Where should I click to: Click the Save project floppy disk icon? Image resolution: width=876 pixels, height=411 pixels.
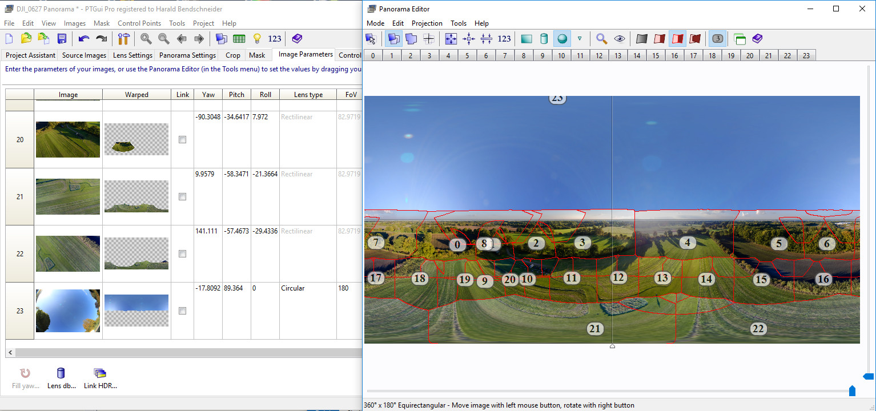pos(62,39)
